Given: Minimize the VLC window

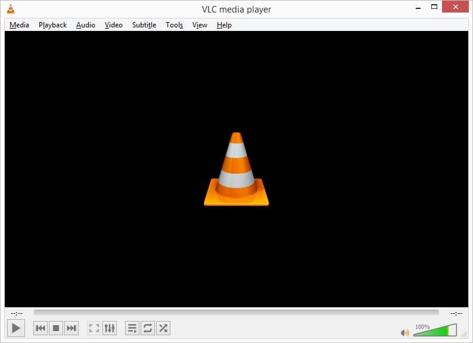Looking at the screenshot, I should coord(418,7).
